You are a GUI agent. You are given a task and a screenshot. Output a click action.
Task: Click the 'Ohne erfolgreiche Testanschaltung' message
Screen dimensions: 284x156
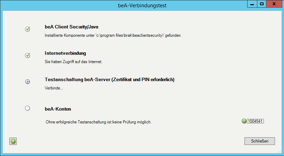click(99, 122)
